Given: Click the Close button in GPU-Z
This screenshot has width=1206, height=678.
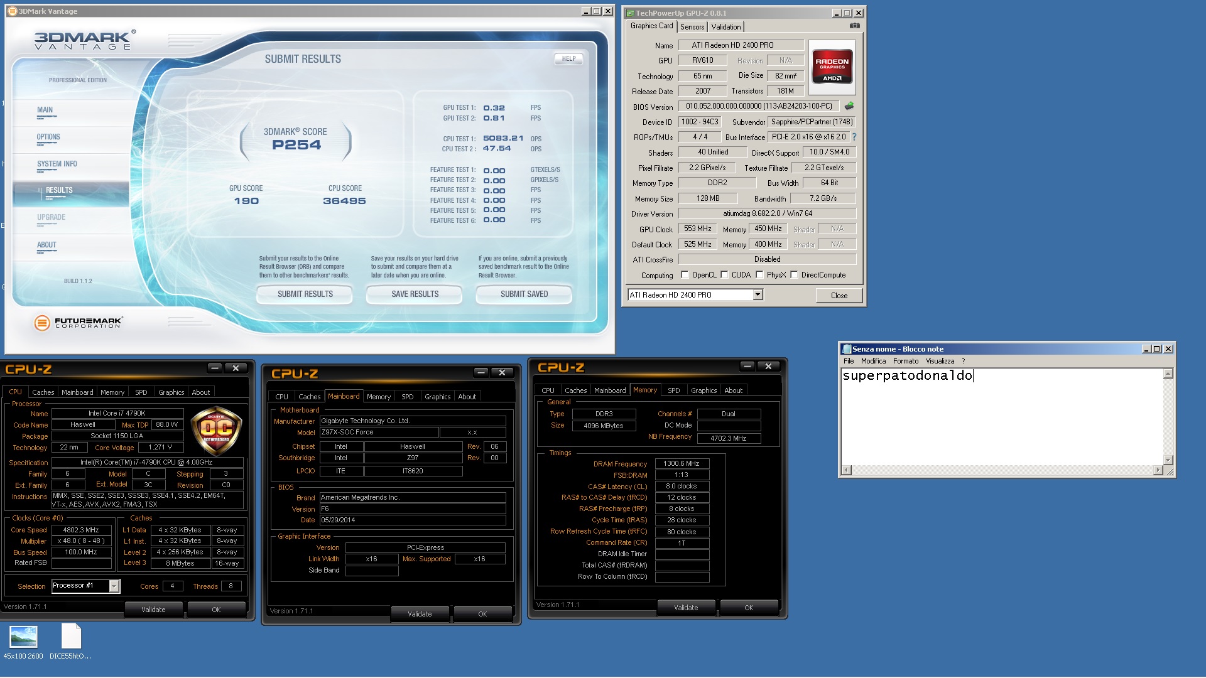Looking at the screenshot, I should click(x=839, y=295).
